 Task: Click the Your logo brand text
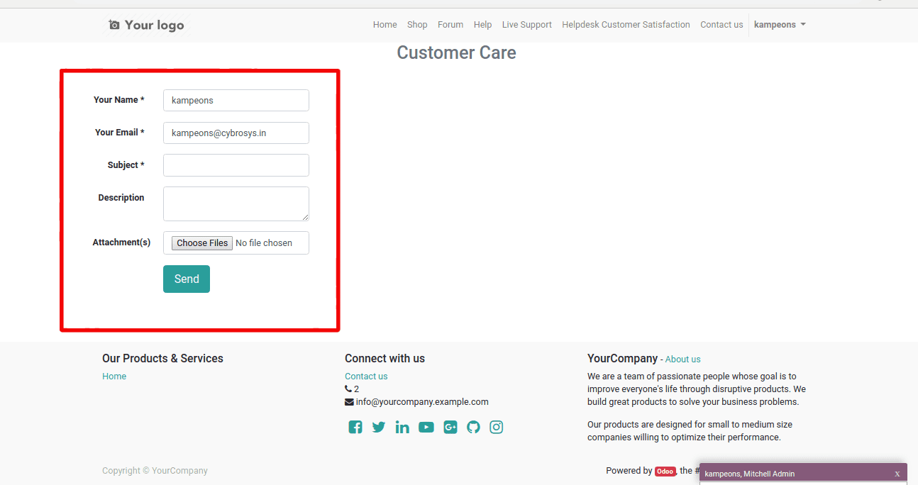154,25
